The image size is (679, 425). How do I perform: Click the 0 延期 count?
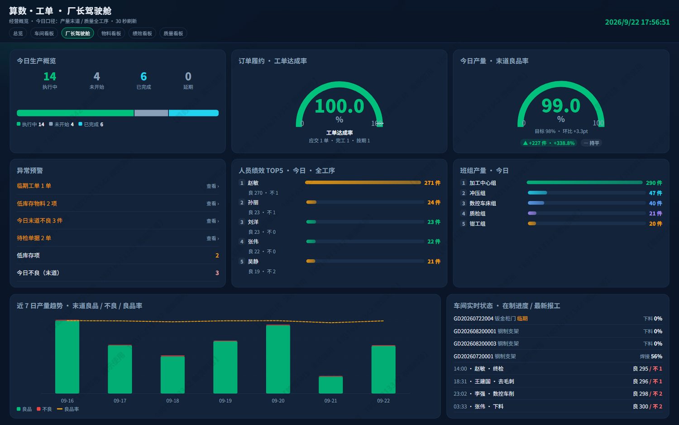[188, 80]
